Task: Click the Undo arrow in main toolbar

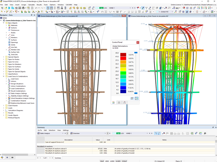Action: pos(36,8)
